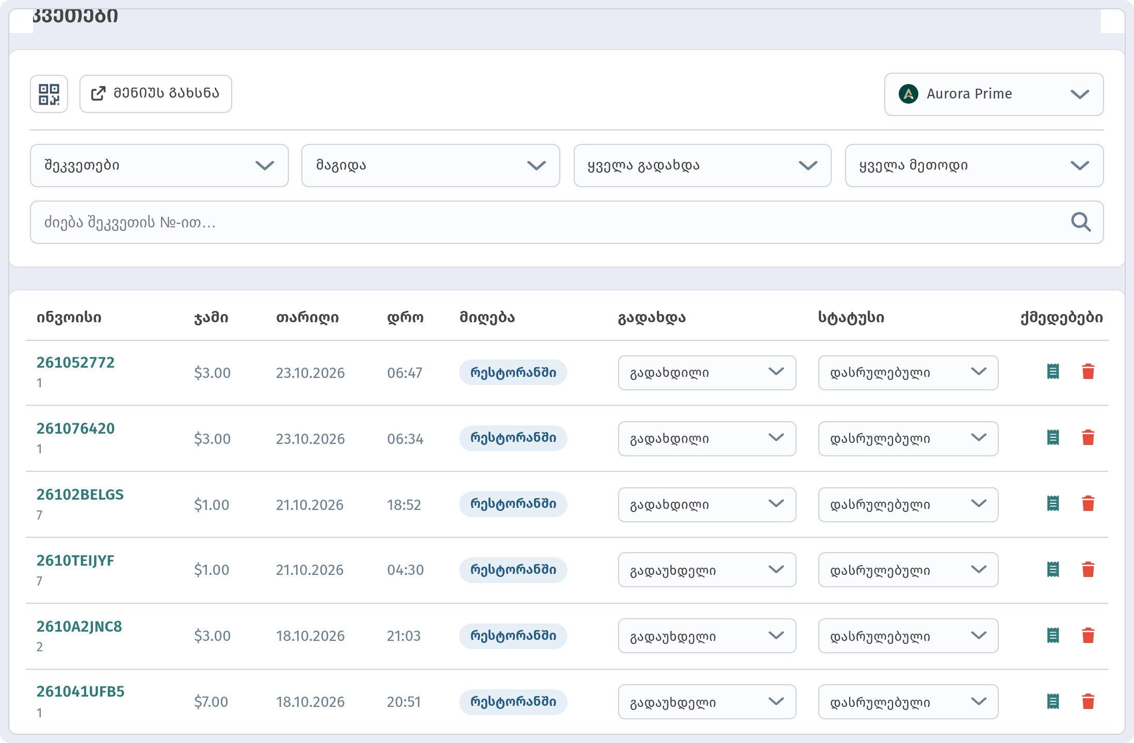Image resolution: width=1134 pixels, height=743 pixels.
Task: Expand the შეკვეთები filter dropdown
Action: 159,166
